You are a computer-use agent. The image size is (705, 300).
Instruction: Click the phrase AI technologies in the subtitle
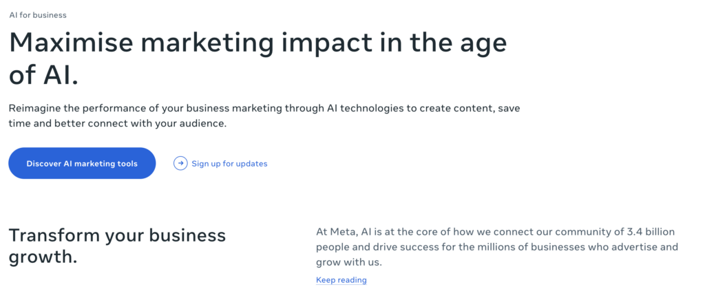point(327,109)
